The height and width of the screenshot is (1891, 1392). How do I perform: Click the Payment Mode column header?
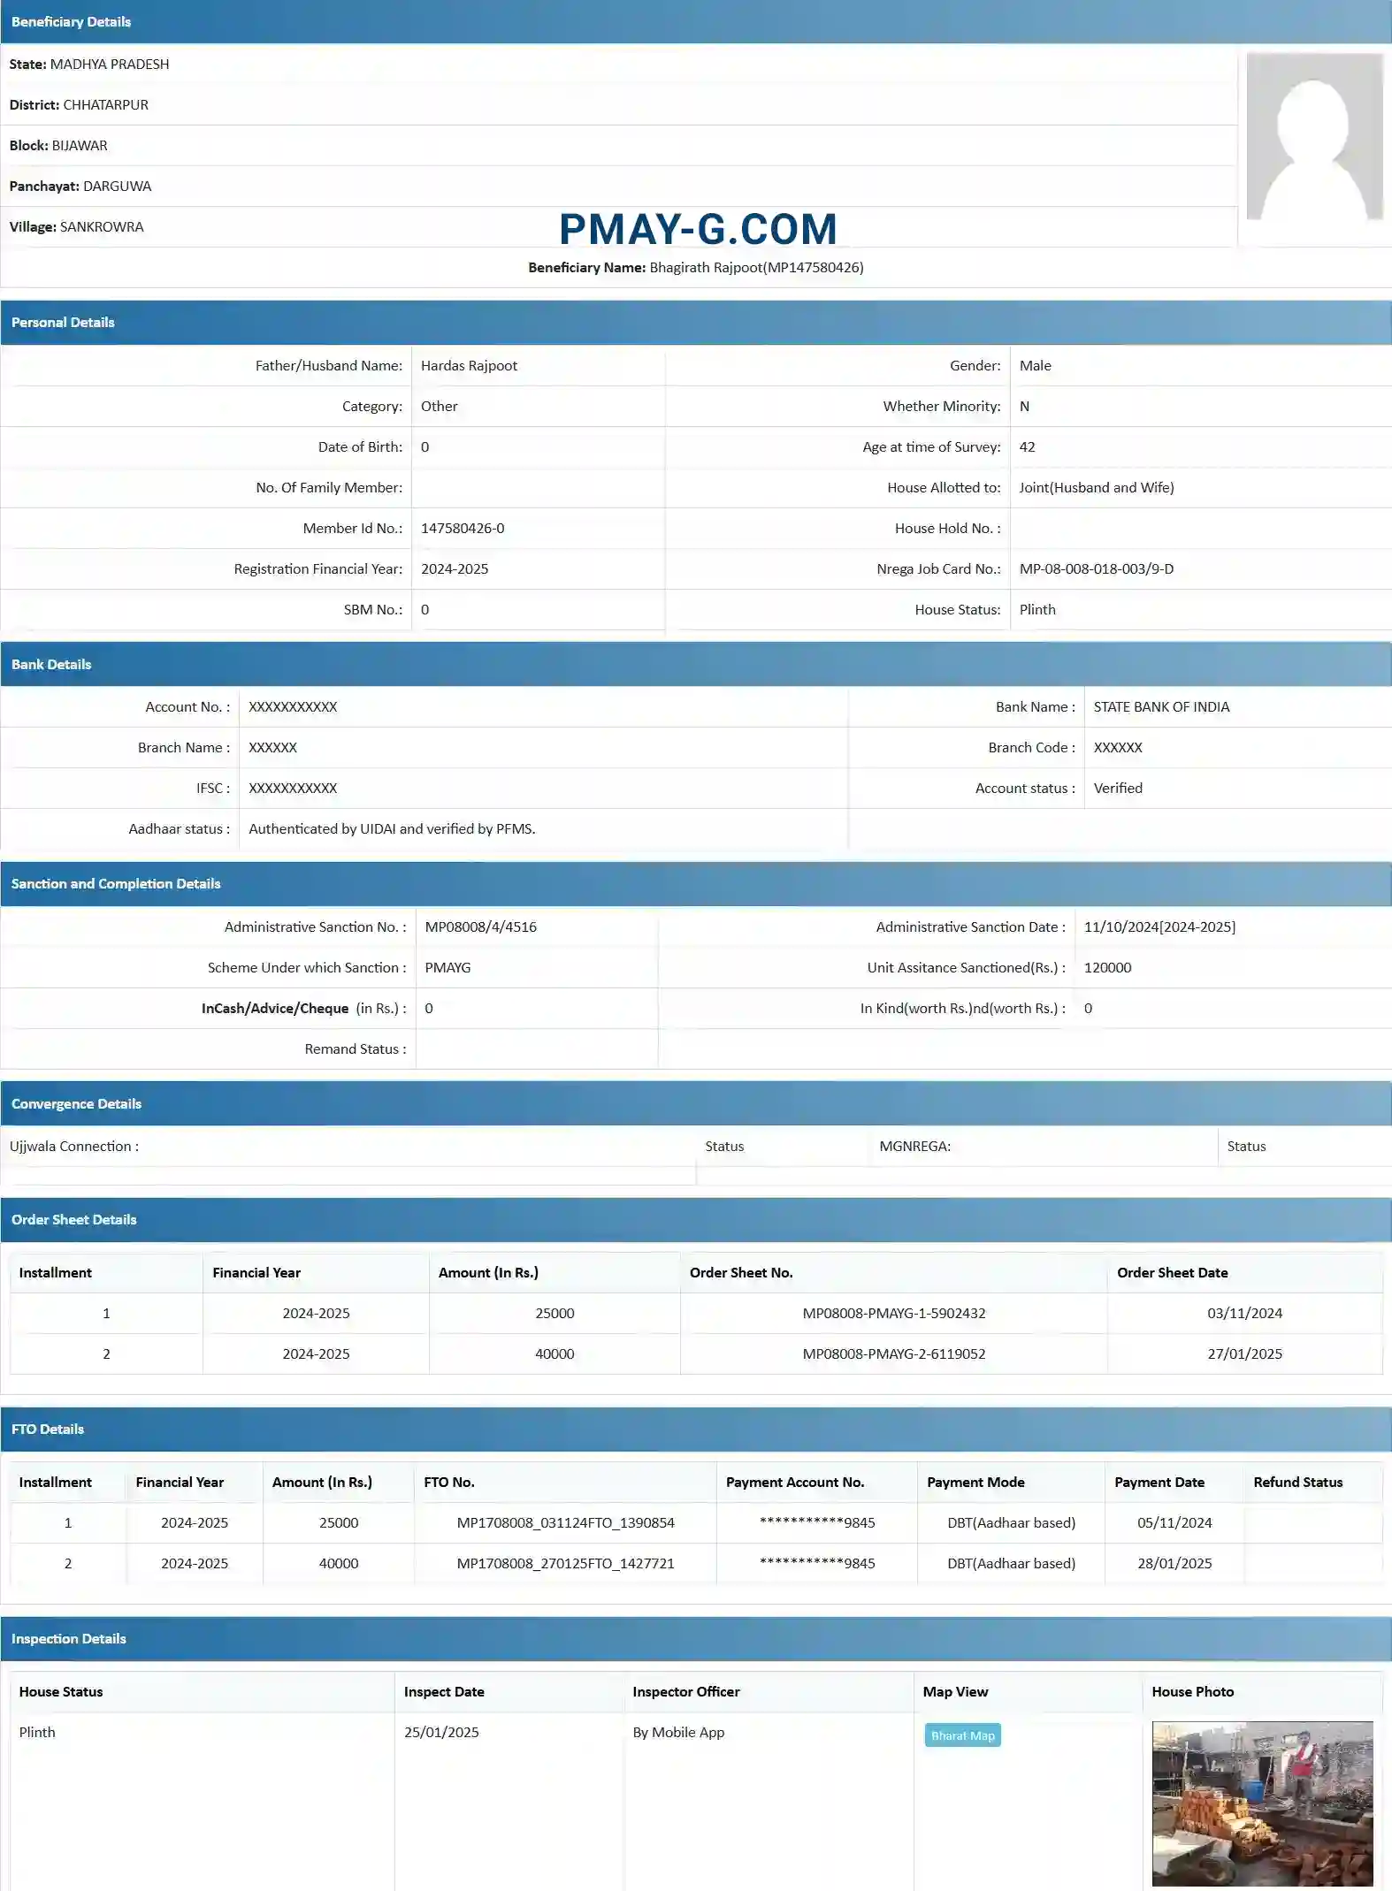point(975,1483)
